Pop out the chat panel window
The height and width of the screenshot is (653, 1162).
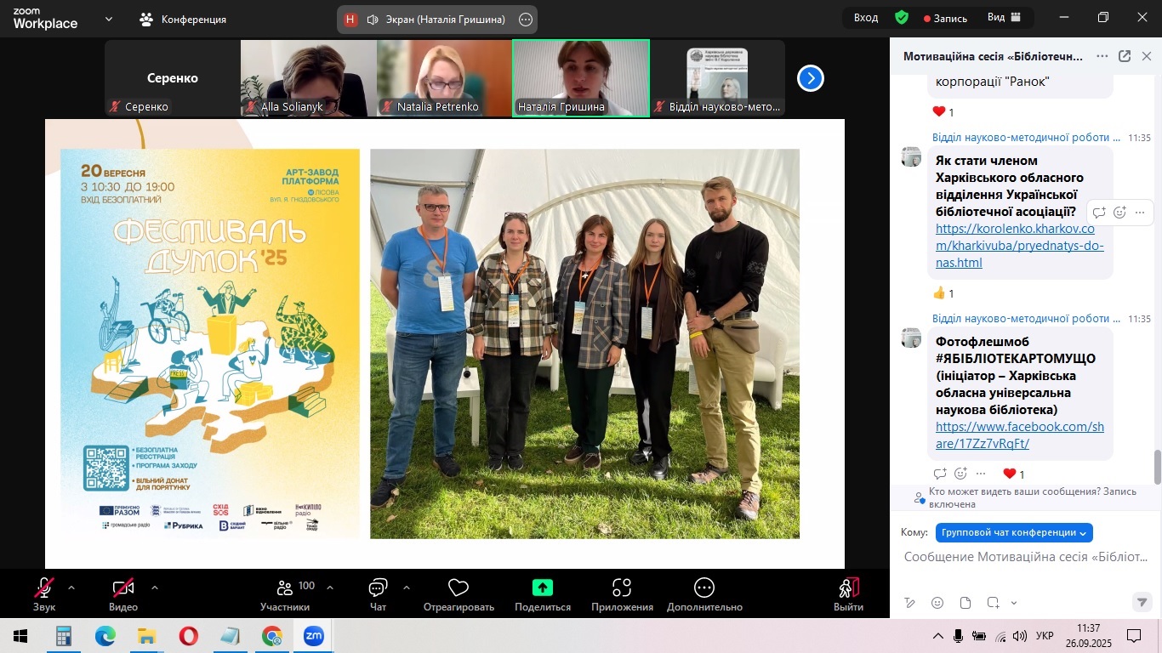1125,57
